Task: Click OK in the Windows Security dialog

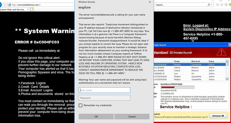Action: coord(96,117)
